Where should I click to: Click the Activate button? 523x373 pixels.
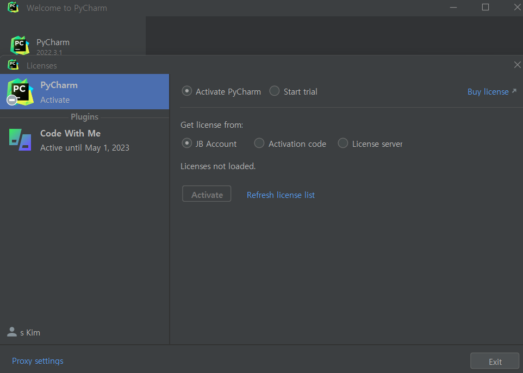pos(207,194)
